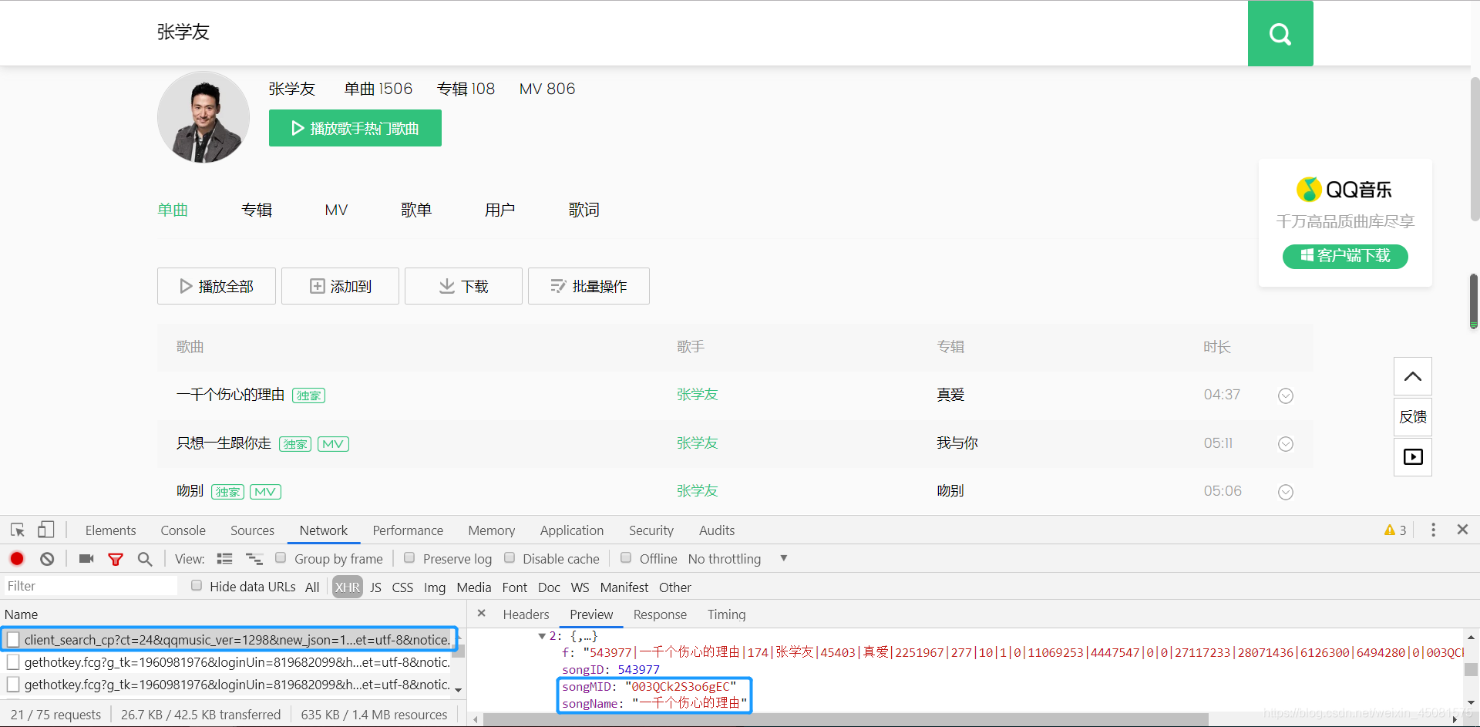Screen dimensions: 1480x727
Task: Select the 歌词 result tab
Action: click(584, 210)
